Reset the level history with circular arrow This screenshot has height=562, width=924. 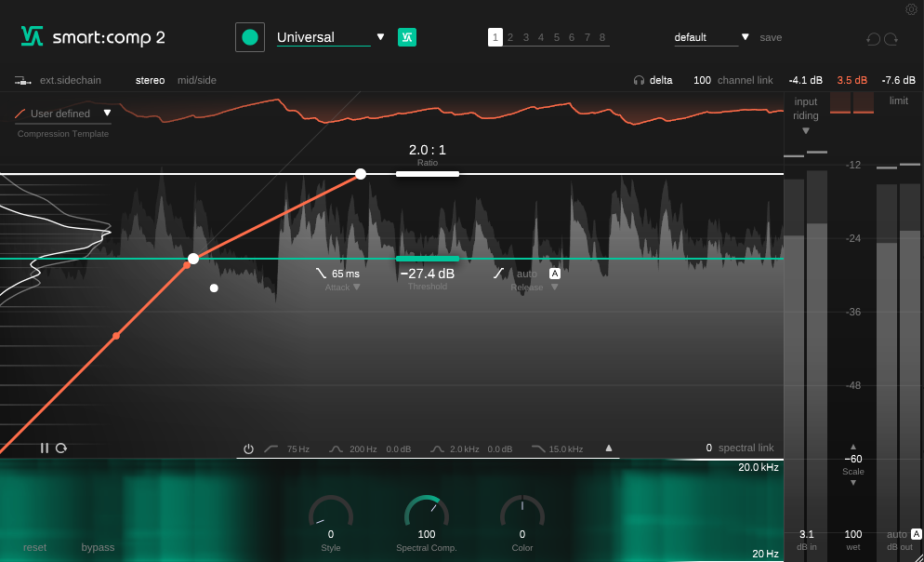(x=61, y=448)
